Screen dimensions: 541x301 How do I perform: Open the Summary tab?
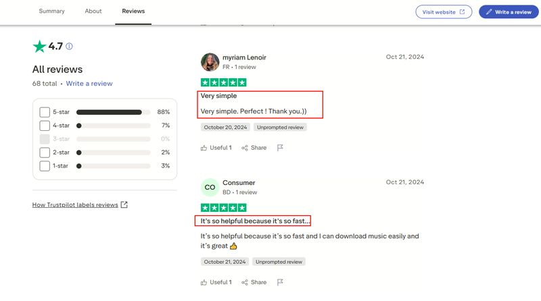(x=52, y=11)
